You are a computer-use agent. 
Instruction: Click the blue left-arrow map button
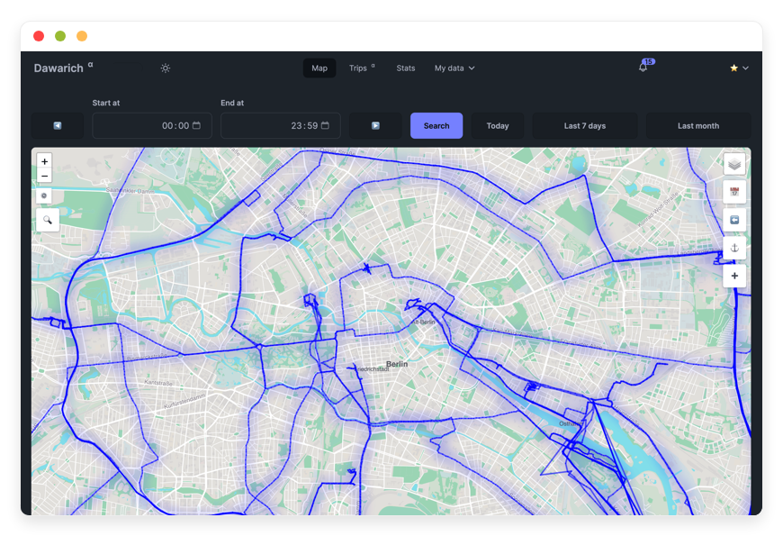[734, 220]
